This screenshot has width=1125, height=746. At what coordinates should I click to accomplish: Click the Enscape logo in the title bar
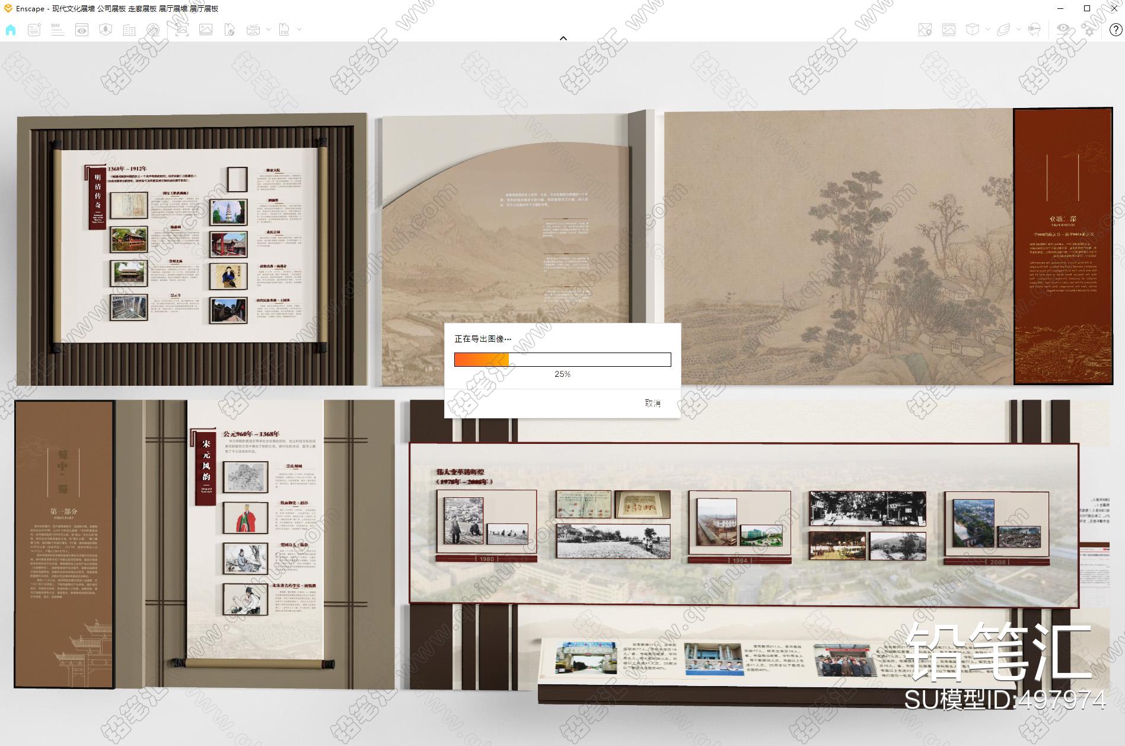click(8, 8)
